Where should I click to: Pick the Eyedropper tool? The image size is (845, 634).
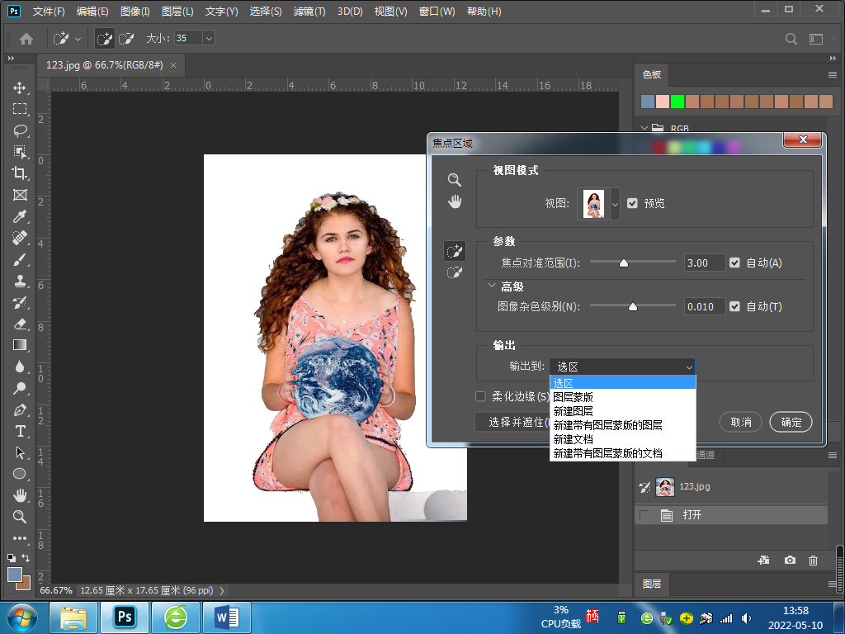point(20,216)
